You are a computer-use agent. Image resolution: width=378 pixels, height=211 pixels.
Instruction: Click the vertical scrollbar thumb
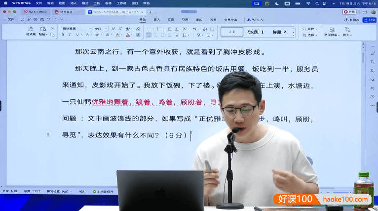pyautogui.click(x=363, y=57)
